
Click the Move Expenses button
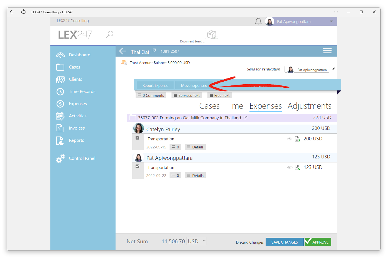click(194, 85)
